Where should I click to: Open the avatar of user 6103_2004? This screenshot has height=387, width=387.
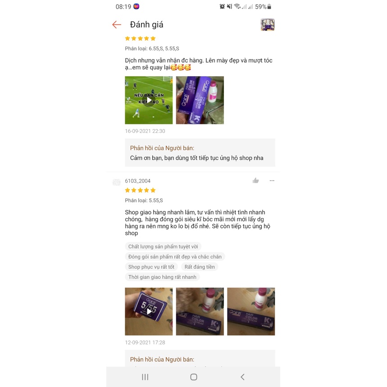coord(117,182)
